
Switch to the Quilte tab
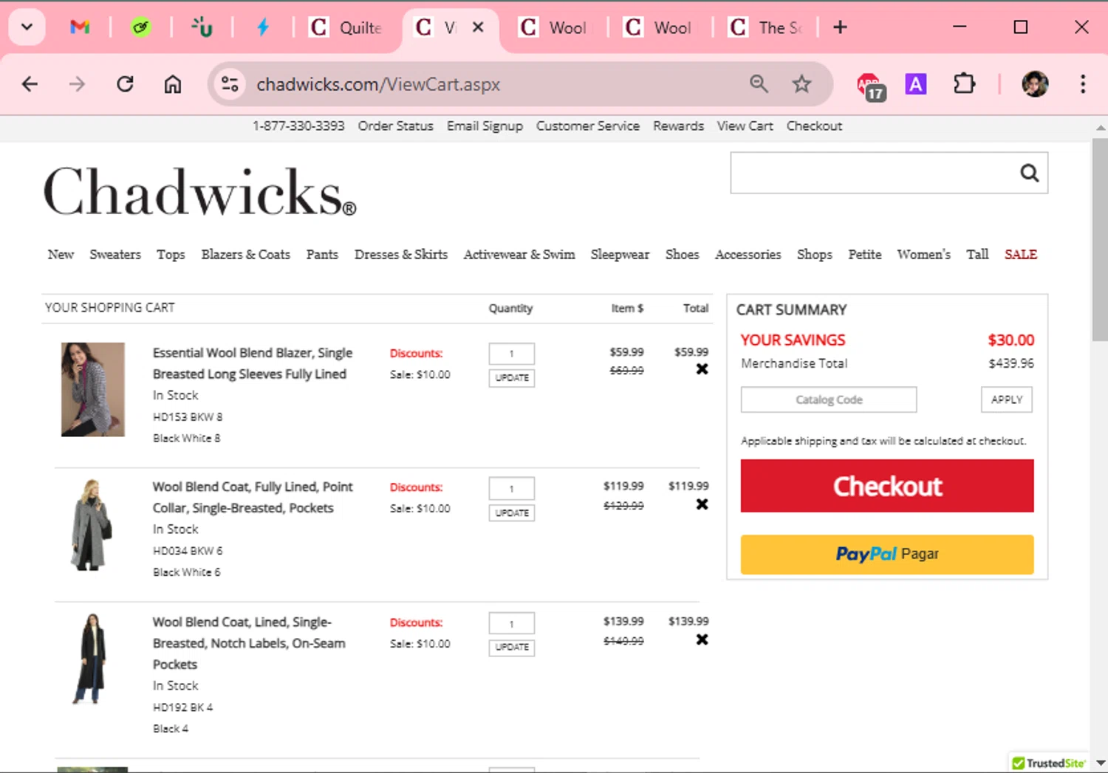[346, 27]
